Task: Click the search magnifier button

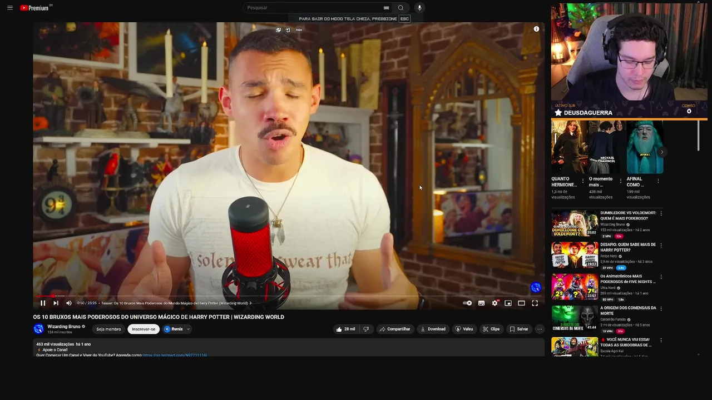Action: tap(400, 8)
